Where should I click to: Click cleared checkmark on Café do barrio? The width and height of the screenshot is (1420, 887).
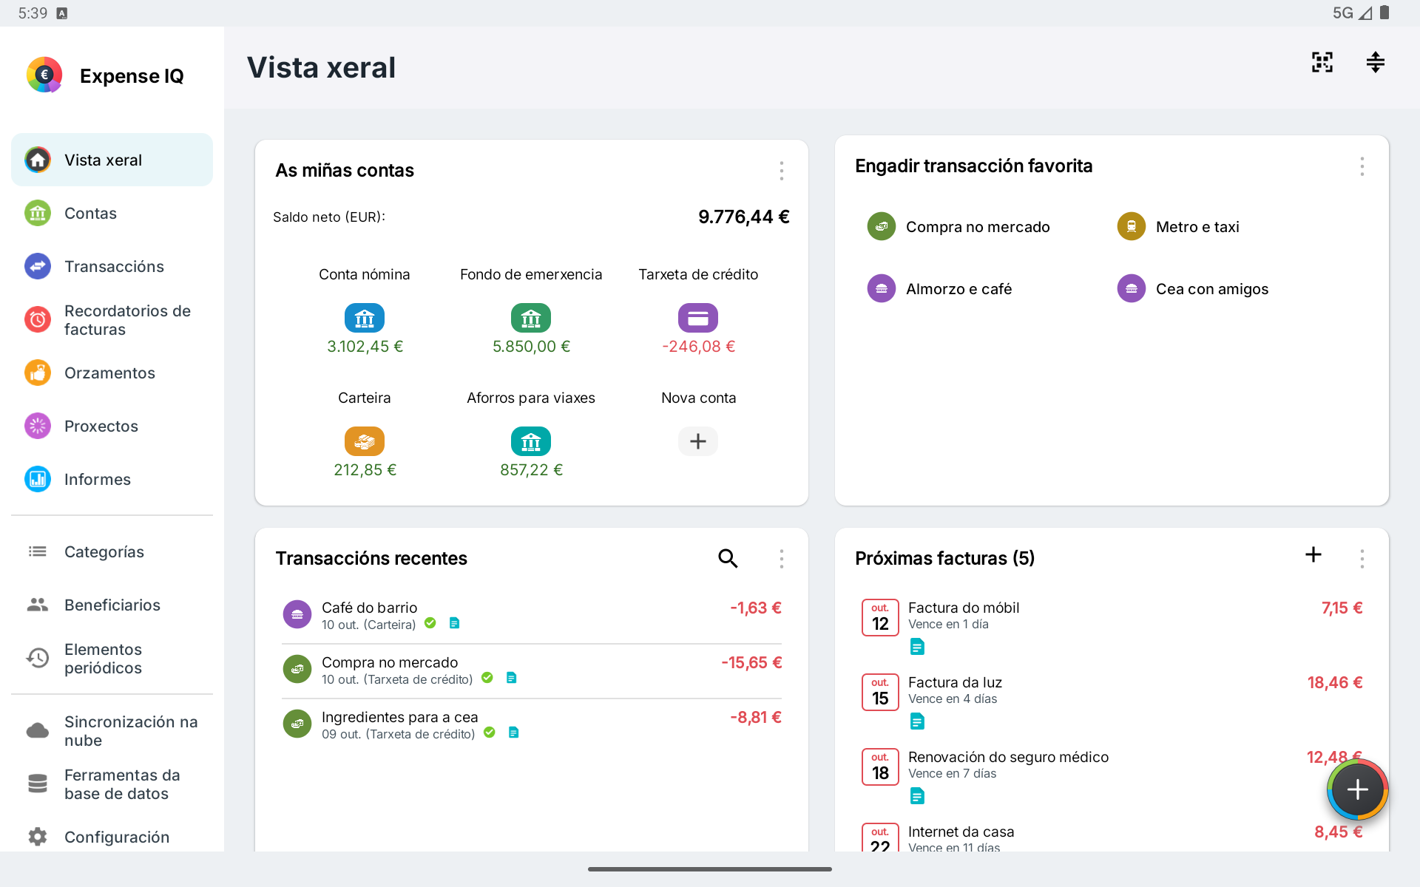click(430, 623)
